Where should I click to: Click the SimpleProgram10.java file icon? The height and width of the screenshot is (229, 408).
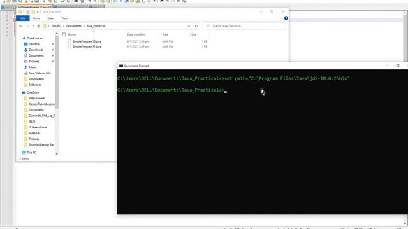point(69,41)
